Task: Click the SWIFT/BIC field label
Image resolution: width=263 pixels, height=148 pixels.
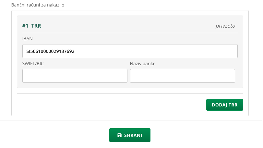Action: tap(33, 64)
